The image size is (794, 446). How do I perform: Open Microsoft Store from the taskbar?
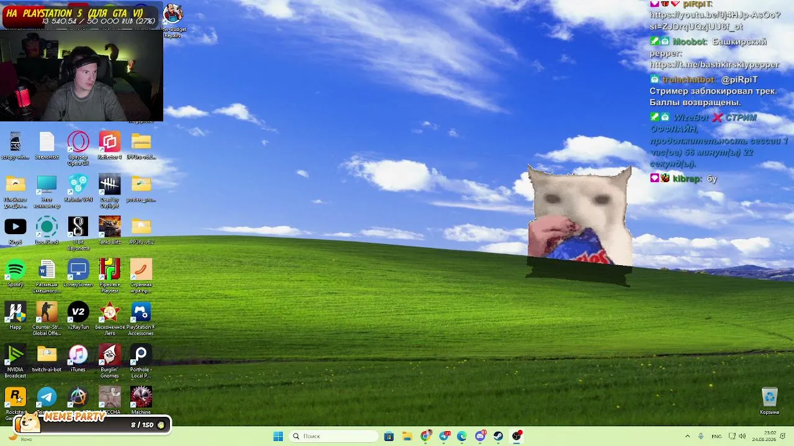pyautogui.click(x=389, y=436)
